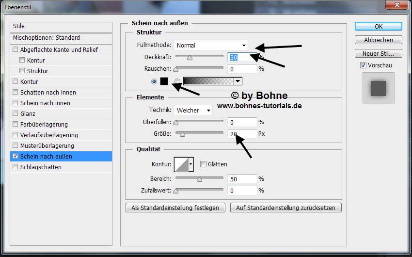Enable the Glätten checkbox
Screen dimensions: 412x257
coord(203,164)
